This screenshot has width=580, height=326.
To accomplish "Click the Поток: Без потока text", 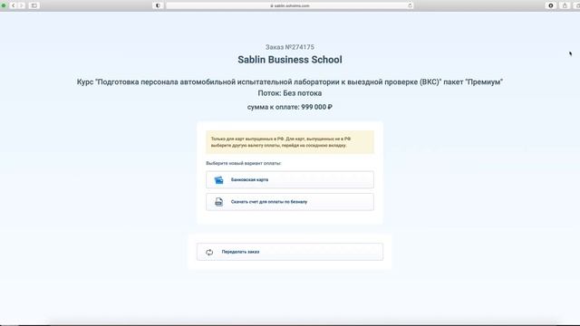I will 290,93.
